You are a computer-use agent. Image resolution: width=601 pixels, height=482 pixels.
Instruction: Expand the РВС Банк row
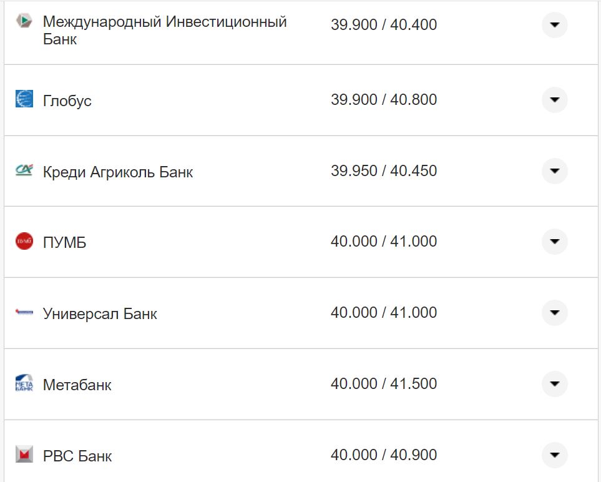click(x=554, y=455)
